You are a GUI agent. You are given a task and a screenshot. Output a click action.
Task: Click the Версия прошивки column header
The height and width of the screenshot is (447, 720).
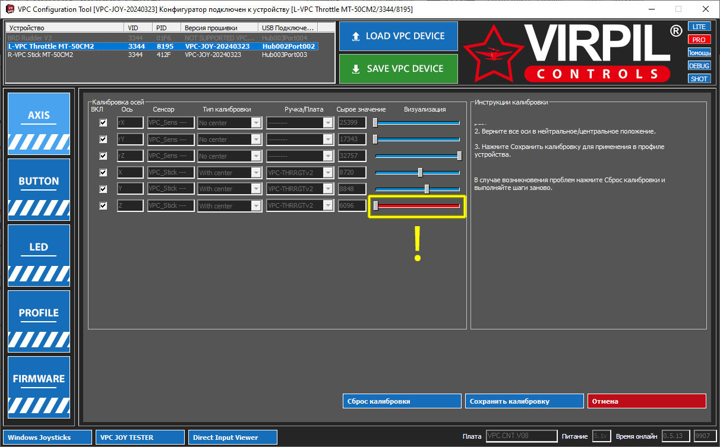(220, 28)
